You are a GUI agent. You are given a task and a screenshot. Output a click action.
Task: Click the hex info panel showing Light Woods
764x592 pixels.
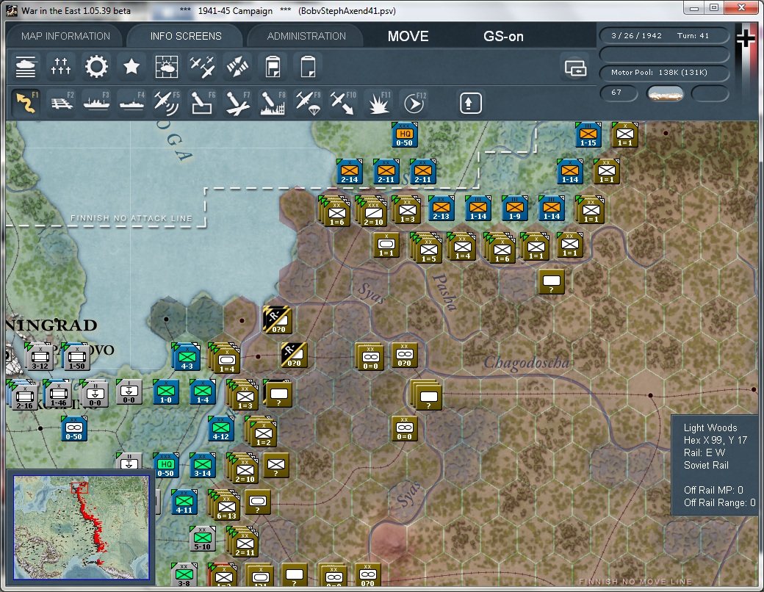coord(716,466)
